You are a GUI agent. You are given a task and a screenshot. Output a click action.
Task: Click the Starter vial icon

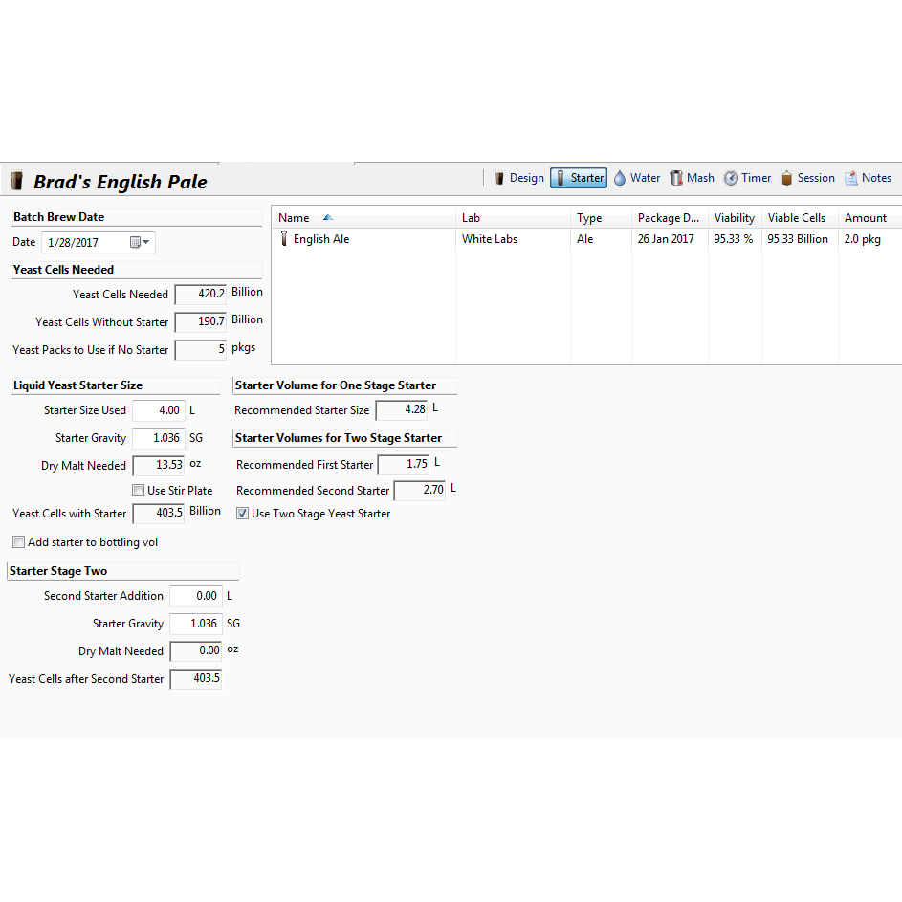coord(561,178)
